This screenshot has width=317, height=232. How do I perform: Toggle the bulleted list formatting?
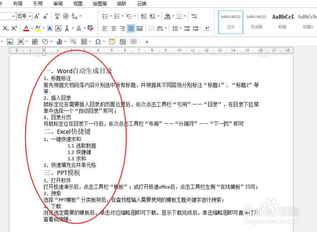click(x=105, y=16)
